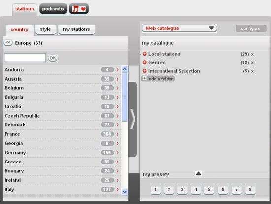The width and height of the screenshot is (271, 204).
Task: Remove International Selection folder with x
Action: click(x=252, y=71)
